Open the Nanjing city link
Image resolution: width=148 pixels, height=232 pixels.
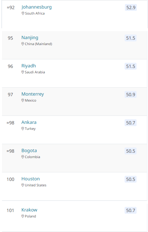(x=30, y=38)
